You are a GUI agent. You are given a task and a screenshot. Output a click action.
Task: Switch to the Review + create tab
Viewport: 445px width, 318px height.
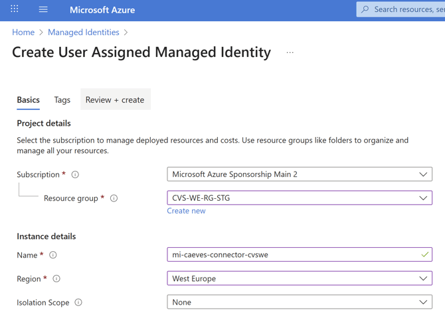click(x=115, y=100)
